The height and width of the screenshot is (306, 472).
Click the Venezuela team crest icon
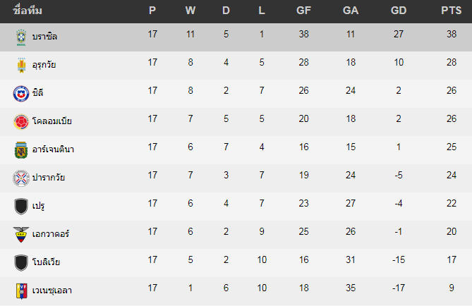tap(21, 290)
